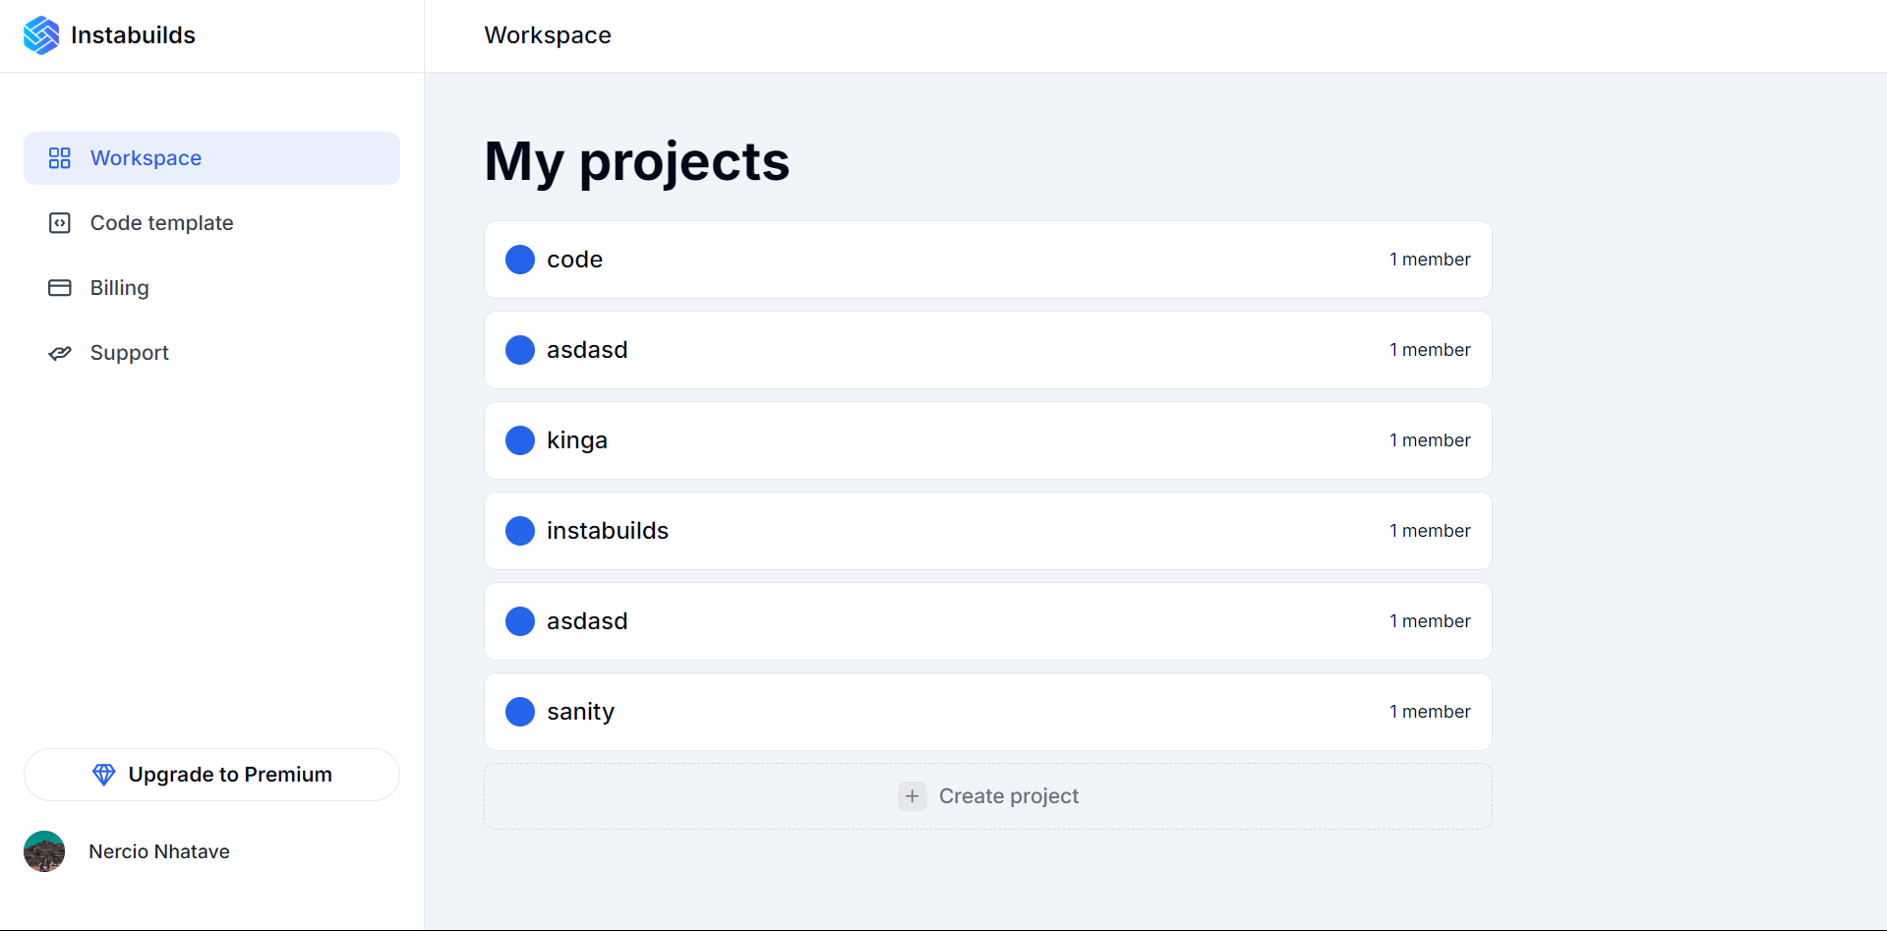Click the diamond icon on Upgrade button
Screen dimensions: 1887x931
(103, 775)
